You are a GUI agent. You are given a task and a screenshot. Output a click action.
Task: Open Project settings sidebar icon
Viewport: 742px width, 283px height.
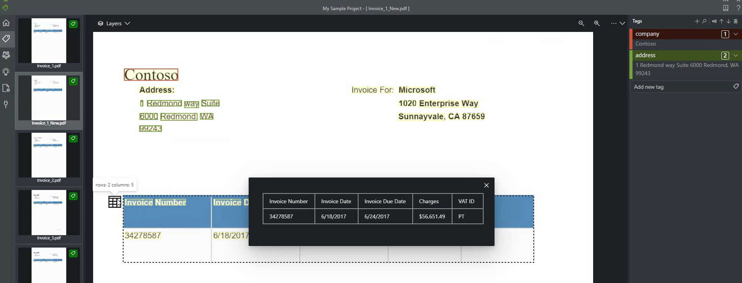coord(6,88)
